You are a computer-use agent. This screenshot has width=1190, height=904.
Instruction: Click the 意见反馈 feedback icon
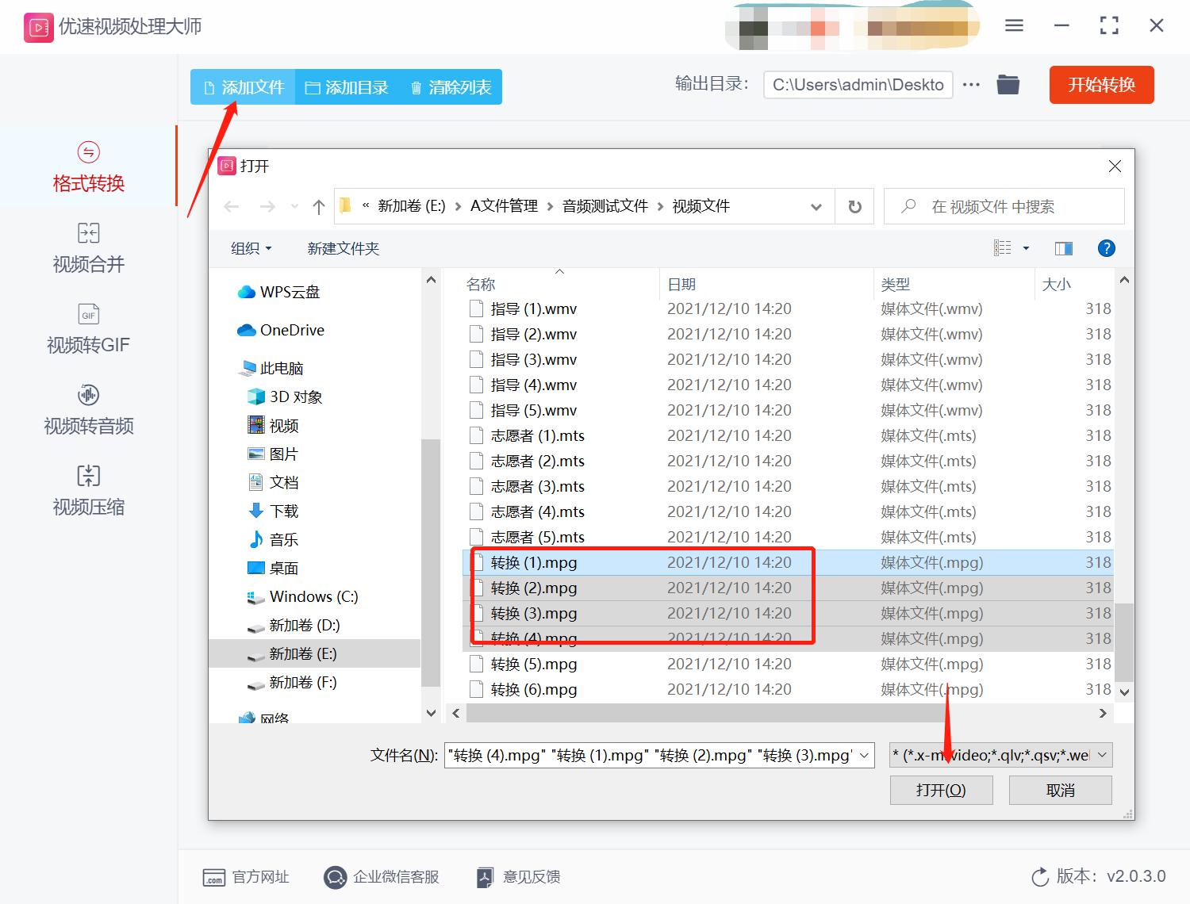[485, 877]
